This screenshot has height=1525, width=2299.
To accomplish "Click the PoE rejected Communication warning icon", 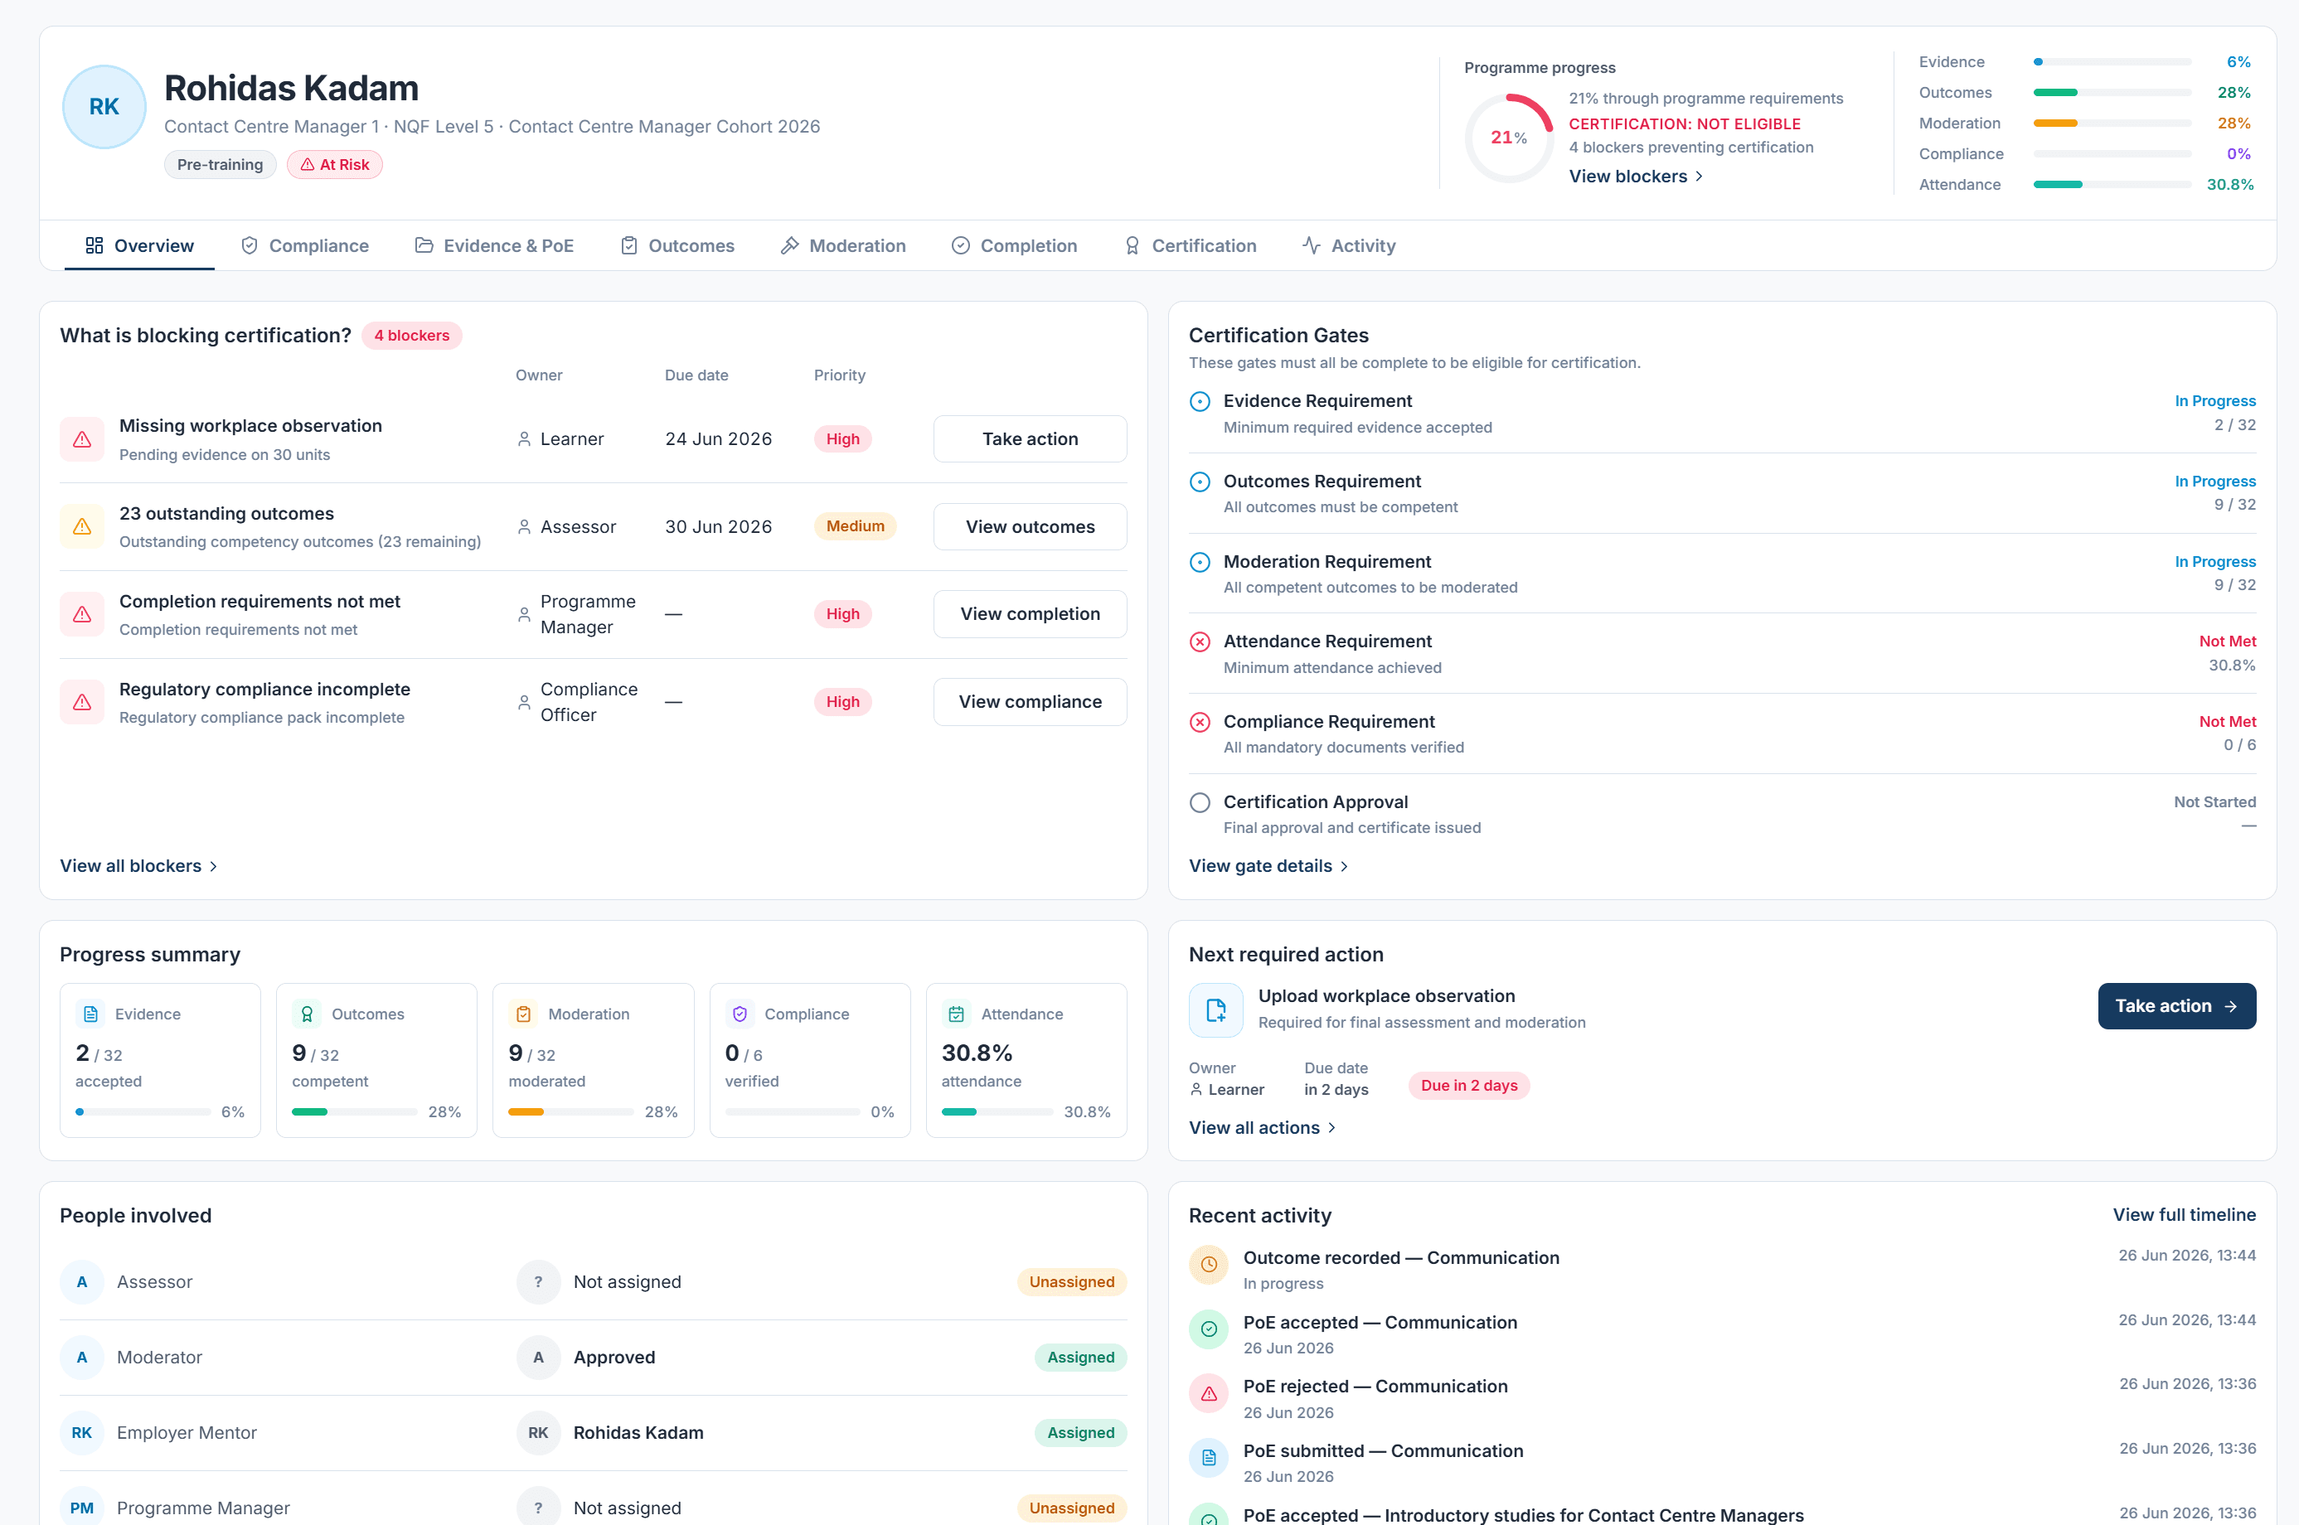I will [x=1208, y=1394].
